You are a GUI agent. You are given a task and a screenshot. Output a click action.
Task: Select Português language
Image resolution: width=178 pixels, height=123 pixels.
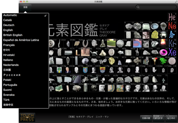coord(26,85)
